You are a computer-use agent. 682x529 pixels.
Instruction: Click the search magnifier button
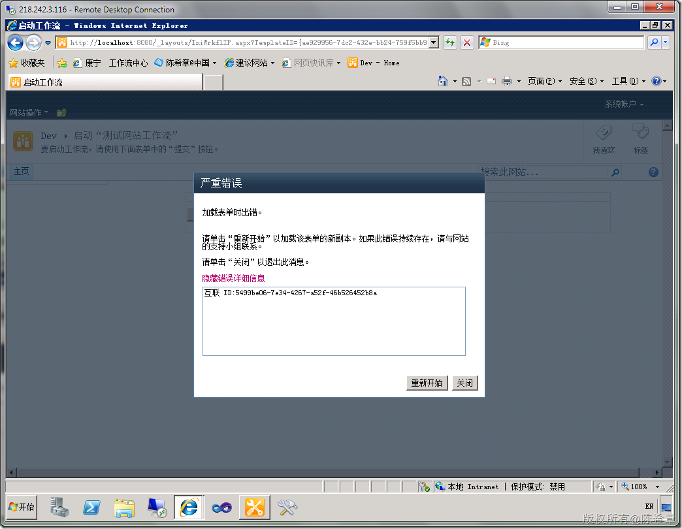654,42
